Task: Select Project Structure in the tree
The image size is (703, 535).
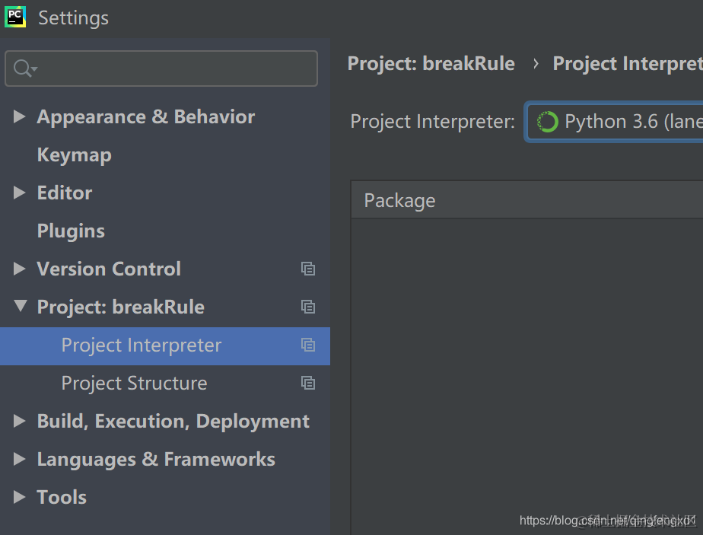Action: coord(134,383)
